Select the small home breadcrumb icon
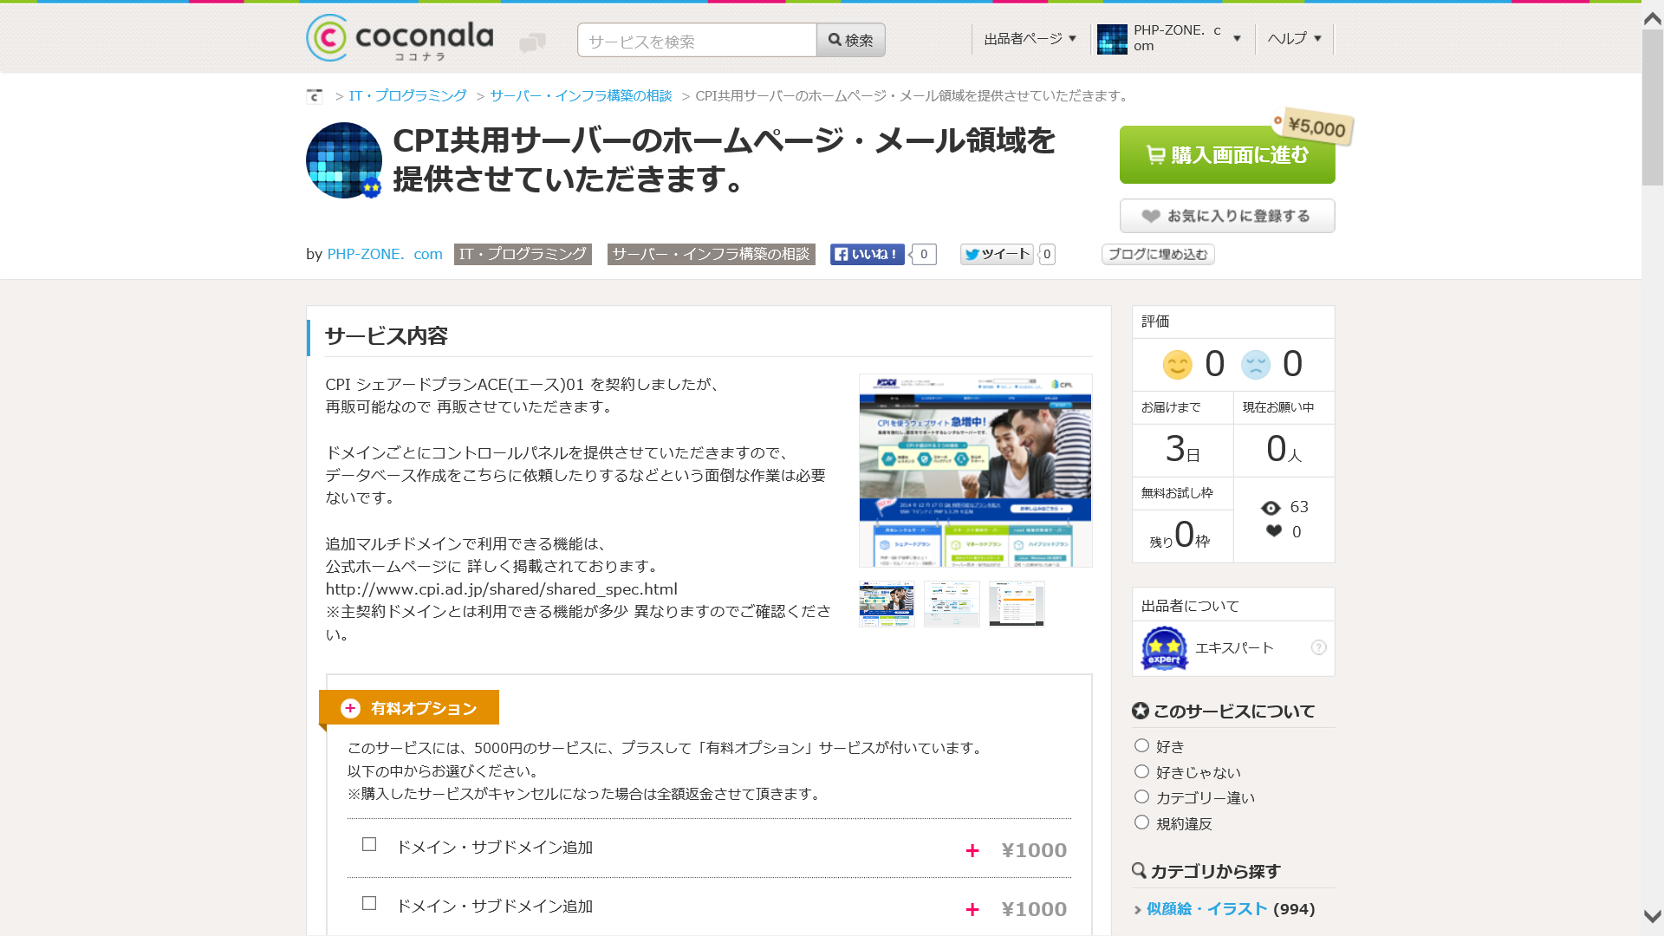This screenshot has height=936, width=1664. coord(315,96)
